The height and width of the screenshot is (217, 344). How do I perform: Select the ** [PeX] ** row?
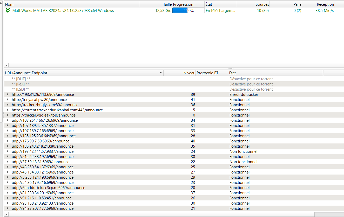(x=21, y=84)
